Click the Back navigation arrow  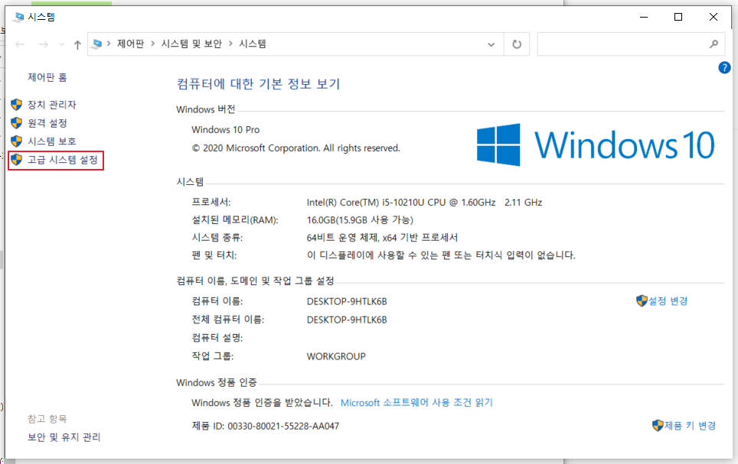[x=20, y=44]
